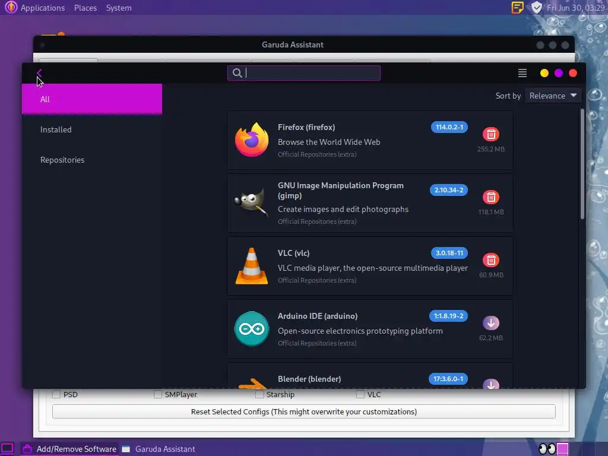Click the Arduino version badge 1:1.8.19-2
The image size is (608, 456).
click(448, 316)
